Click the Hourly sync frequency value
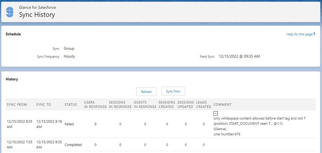322x153 pixels. (x=69, y=57)
